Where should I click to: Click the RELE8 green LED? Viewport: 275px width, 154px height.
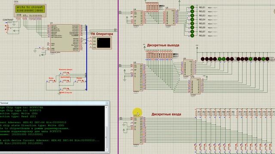coord(192,36)
